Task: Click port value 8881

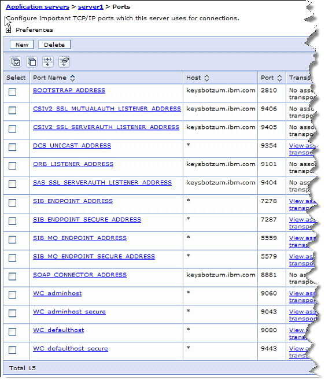Action: (269, 275)
